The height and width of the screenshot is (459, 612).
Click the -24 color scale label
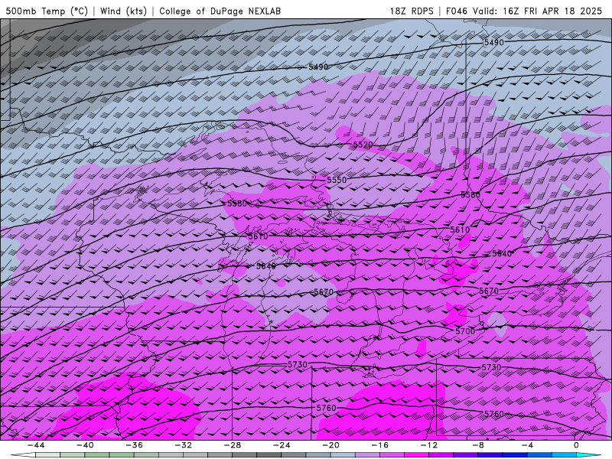(x=282, y=445)
